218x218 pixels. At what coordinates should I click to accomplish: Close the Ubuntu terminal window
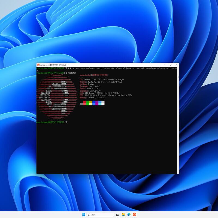[x=176, y=65]
